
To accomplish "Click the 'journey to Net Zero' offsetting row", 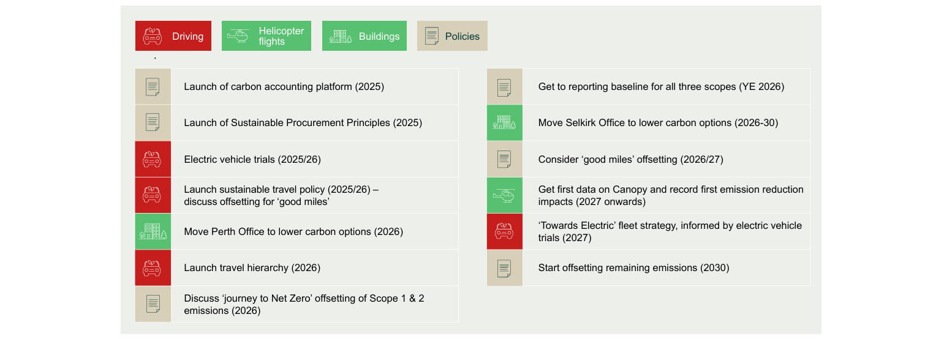I will click(x=296, y=304).
